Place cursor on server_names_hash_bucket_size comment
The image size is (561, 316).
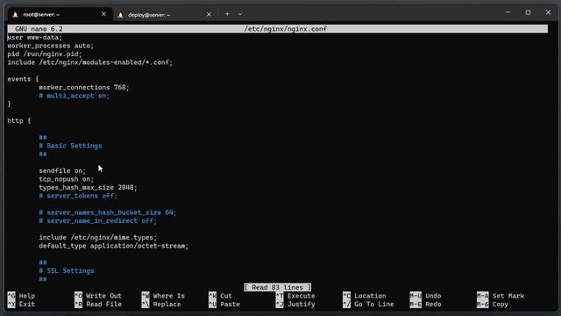[x=108, y=212]
